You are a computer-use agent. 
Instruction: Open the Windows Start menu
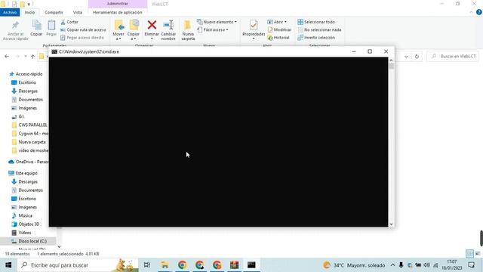click(x=8, y=265)
